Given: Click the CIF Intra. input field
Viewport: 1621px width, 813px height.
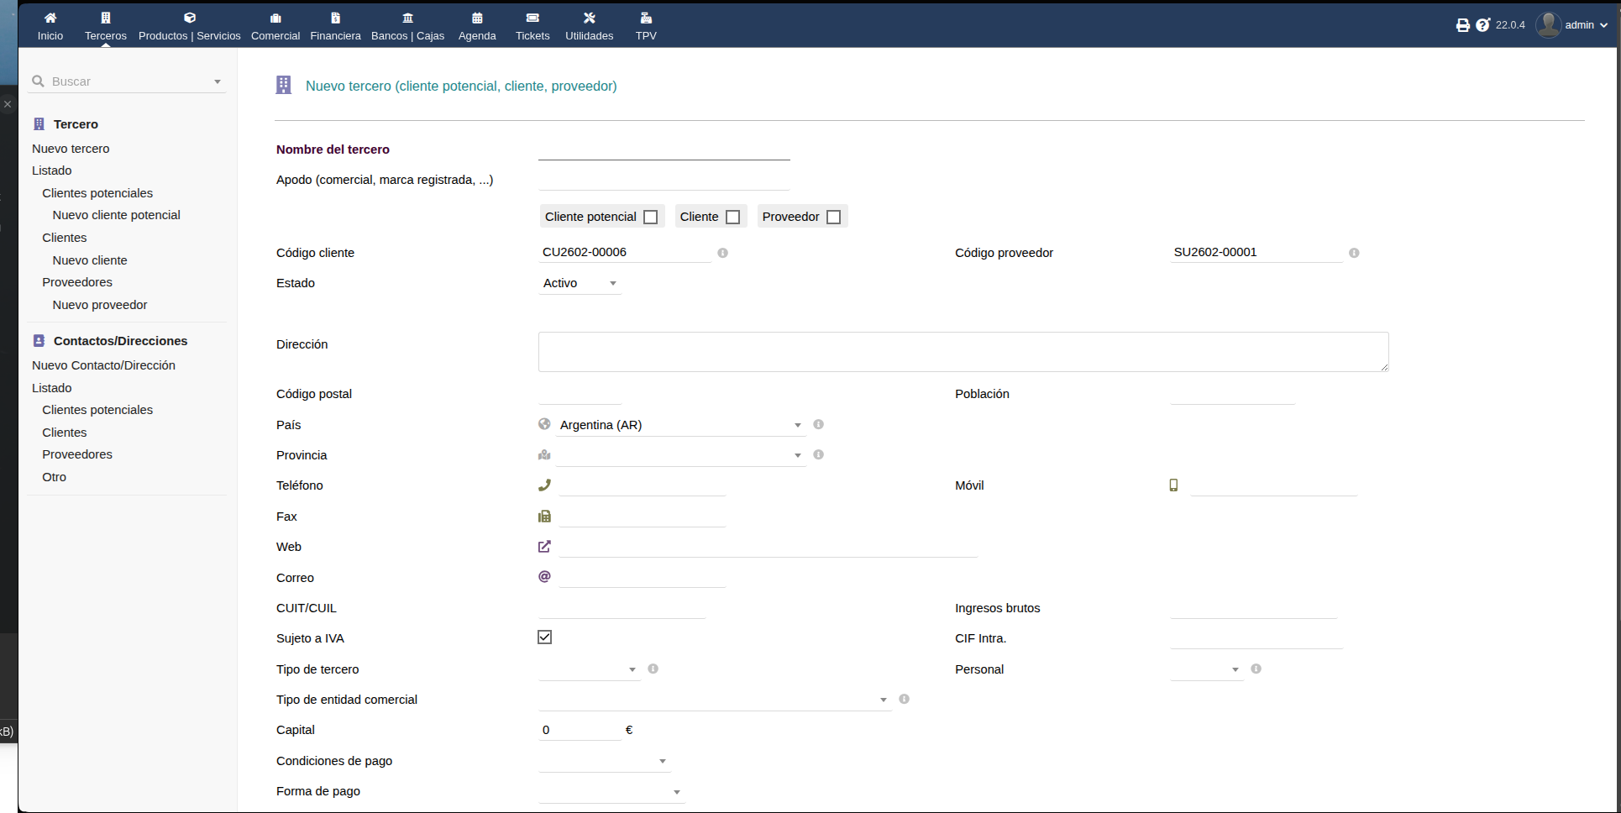Looking at the screenshot, I should 1256,638.
